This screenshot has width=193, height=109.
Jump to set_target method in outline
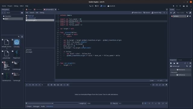pos(29,52)
